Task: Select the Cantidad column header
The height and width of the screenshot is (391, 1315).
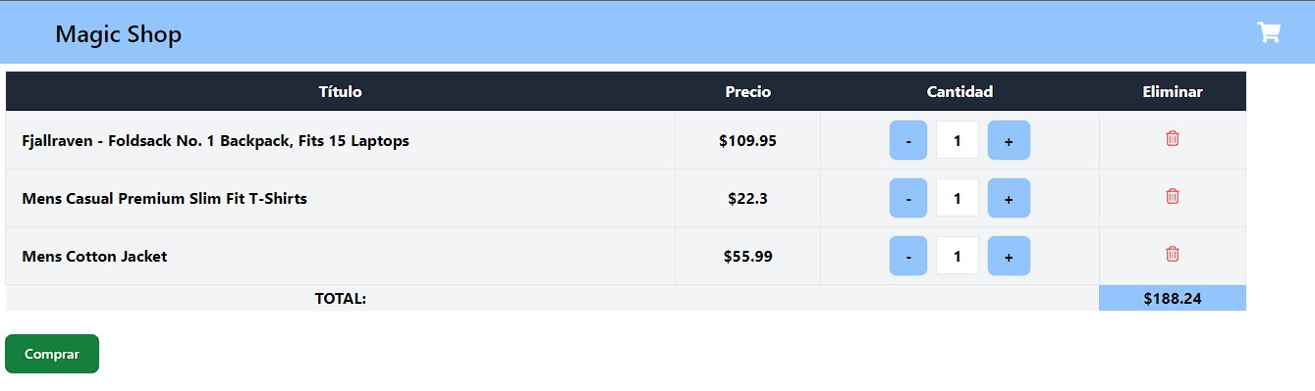Action: point(959,91)
